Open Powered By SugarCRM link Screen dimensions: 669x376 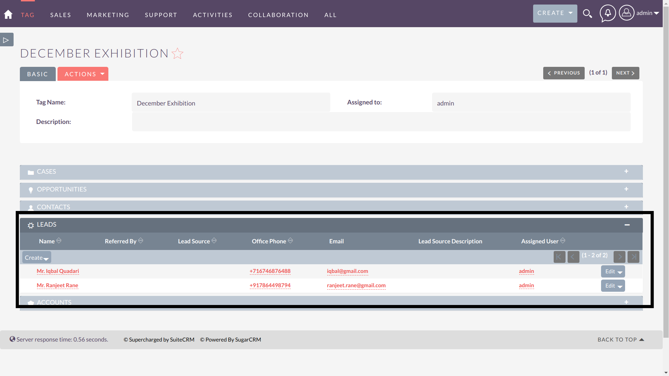click(x=230, y=339)
